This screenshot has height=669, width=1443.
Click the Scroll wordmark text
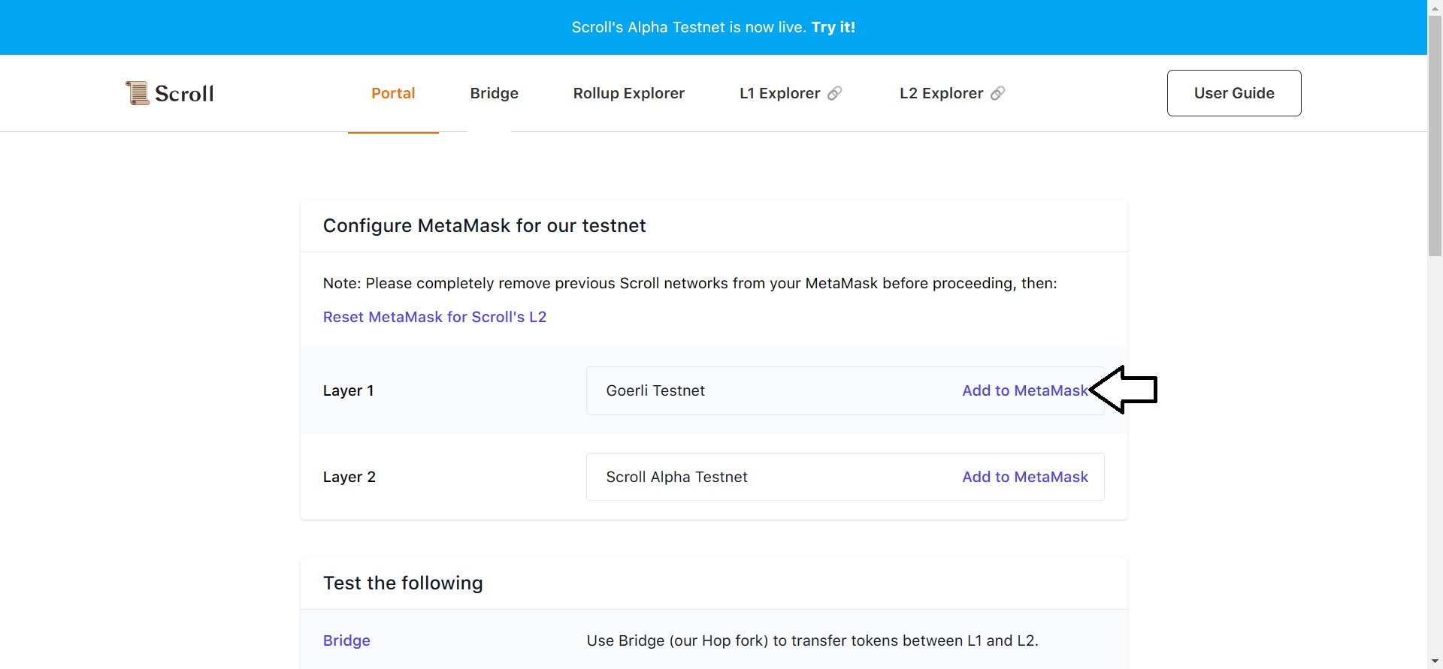coord(184,94)
